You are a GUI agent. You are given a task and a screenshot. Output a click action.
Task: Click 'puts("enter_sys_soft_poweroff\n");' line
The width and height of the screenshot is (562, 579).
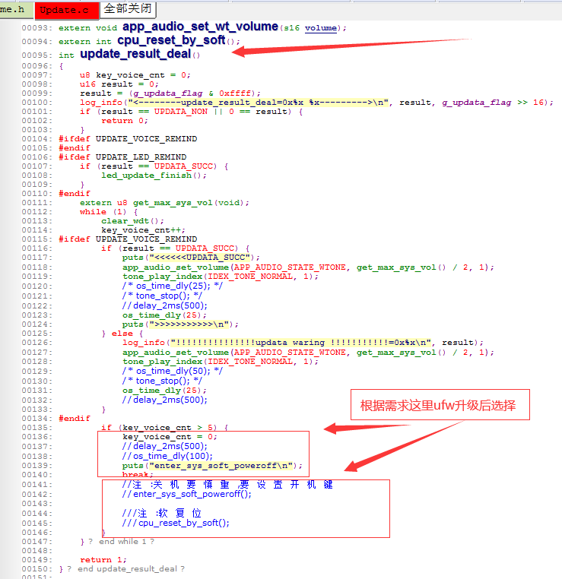click(x=212, y=466)
